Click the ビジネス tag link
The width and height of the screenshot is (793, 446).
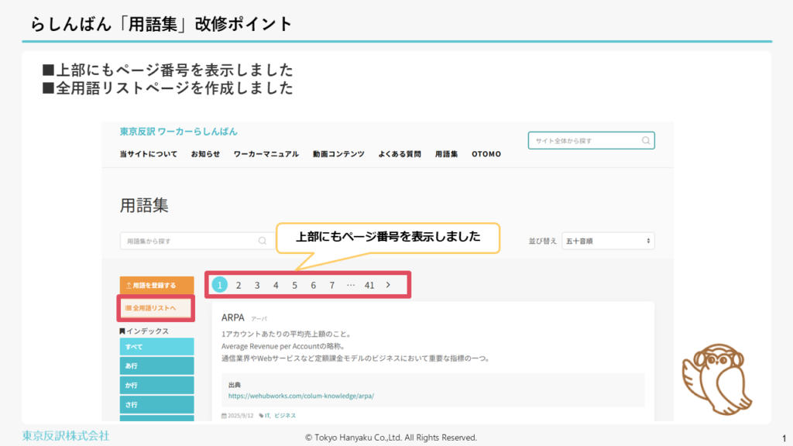tap(285, 416)
